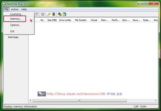Open the Action menu
Viewport: 161px width, 111px height.
15,9
